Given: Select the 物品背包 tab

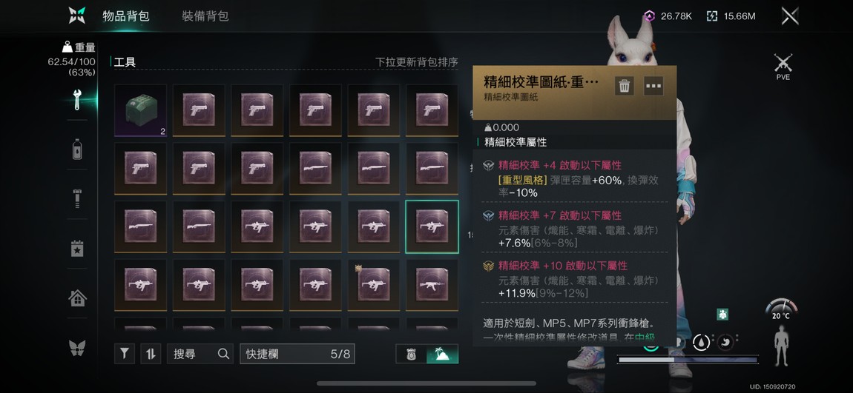Looking at the screenshot, I should (x=125, y=16).
